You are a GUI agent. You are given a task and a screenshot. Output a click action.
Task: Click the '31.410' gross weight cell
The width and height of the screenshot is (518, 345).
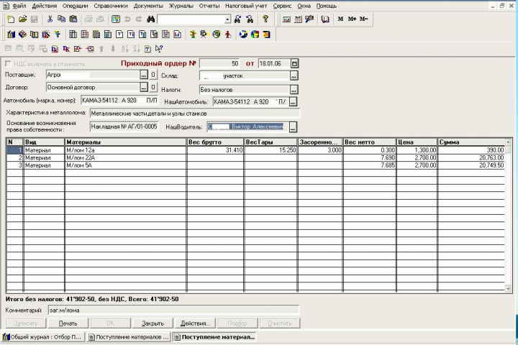pyautogui.click(x=215, y=150)
